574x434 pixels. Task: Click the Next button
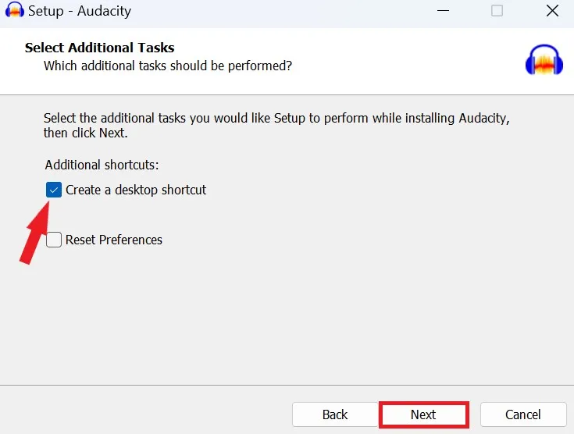tap(423, 414)
